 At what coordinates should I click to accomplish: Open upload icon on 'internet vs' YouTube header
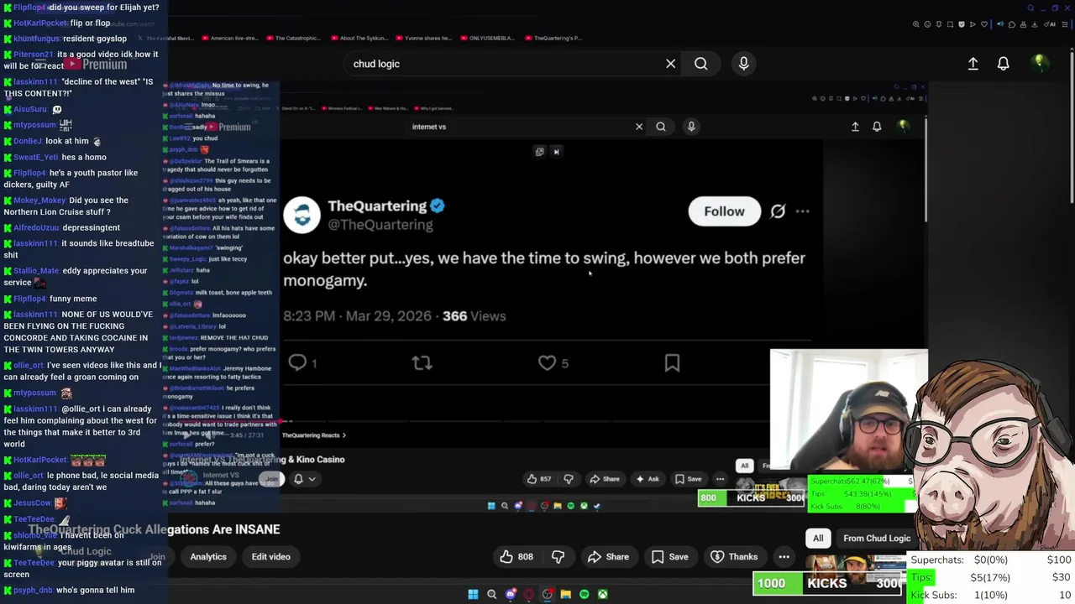(x=855, y=127)
